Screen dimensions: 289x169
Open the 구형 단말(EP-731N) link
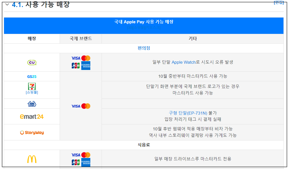point(188,113)
